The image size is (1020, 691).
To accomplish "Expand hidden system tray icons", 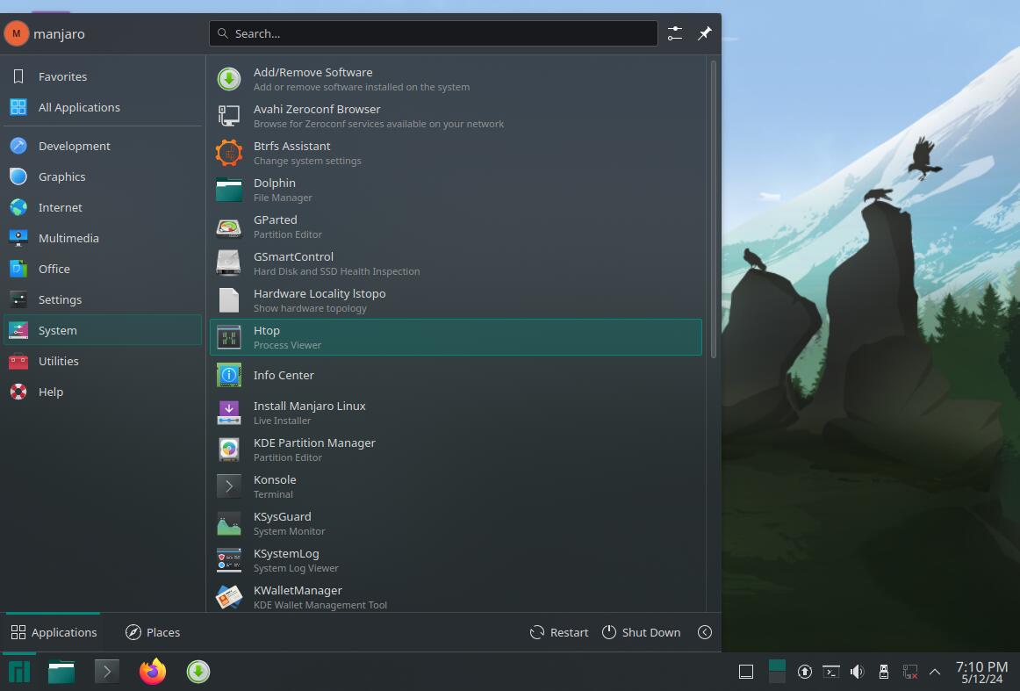I will point(935,672).
